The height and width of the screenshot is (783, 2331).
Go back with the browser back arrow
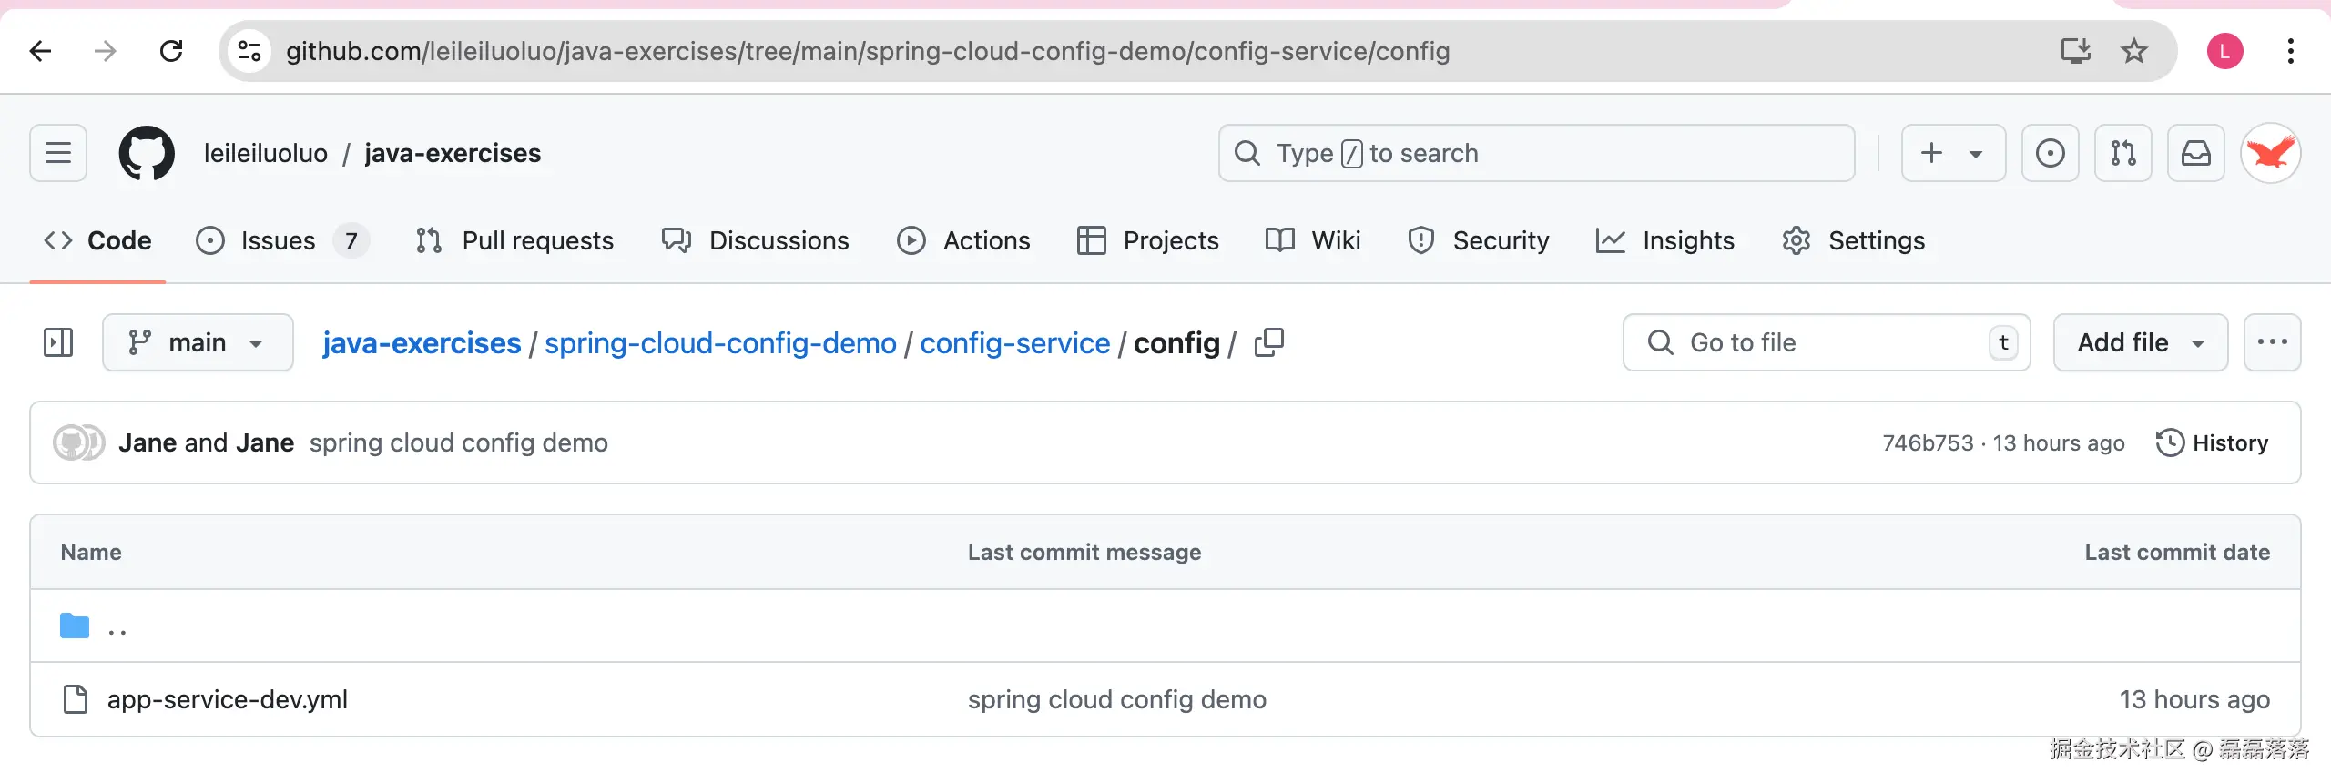(40, 51)
